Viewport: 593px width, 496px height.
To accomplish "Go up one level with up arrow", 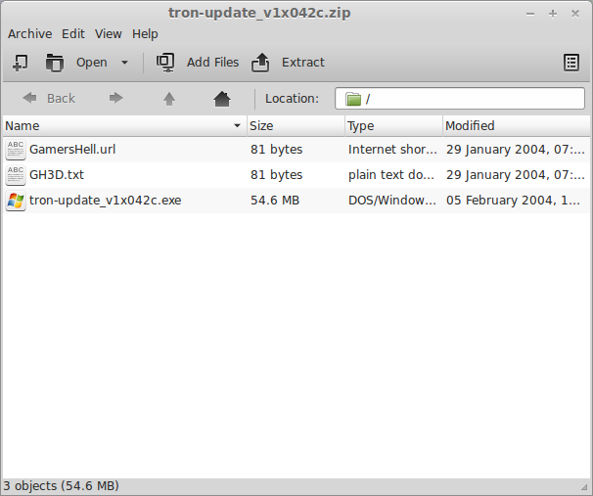I will pos(169,99).
